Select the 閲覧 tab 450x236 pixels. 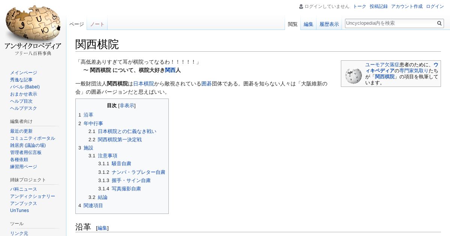click(x=292, y=24)
